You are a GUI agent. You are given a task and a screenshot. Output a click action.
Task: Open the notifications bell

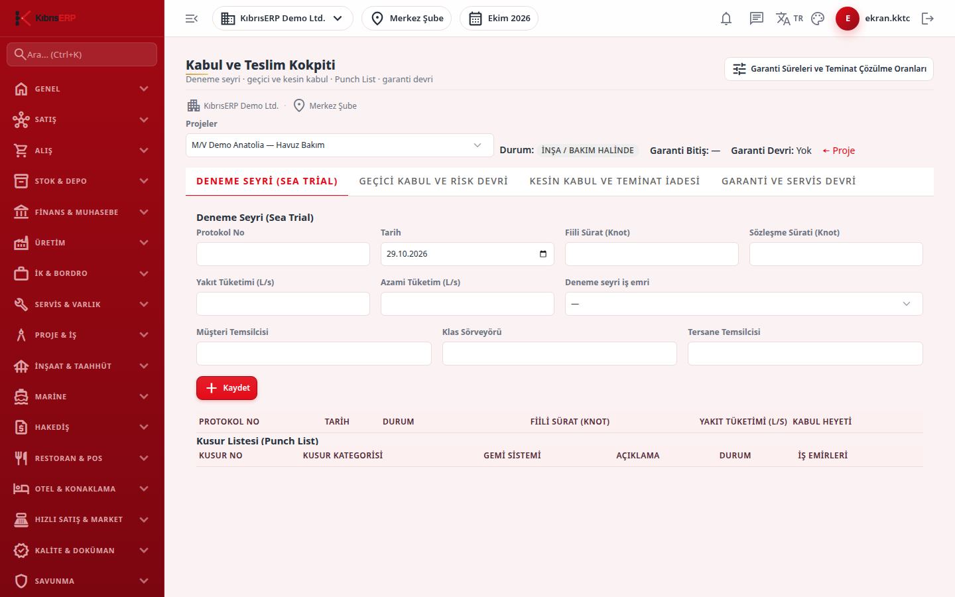(x=726, y=19)
